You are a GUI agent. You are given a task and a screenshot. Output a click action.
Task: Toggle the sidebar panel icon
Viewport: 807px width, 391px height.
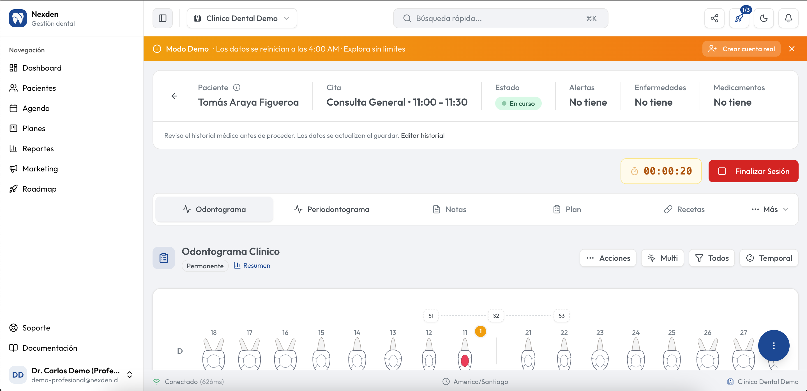click(163, 18)
